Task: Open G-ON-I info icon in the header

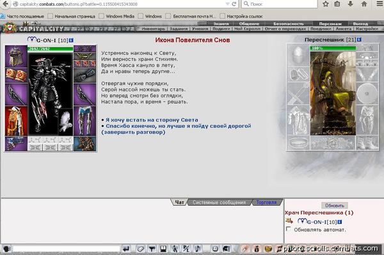Action: [71, 40]
